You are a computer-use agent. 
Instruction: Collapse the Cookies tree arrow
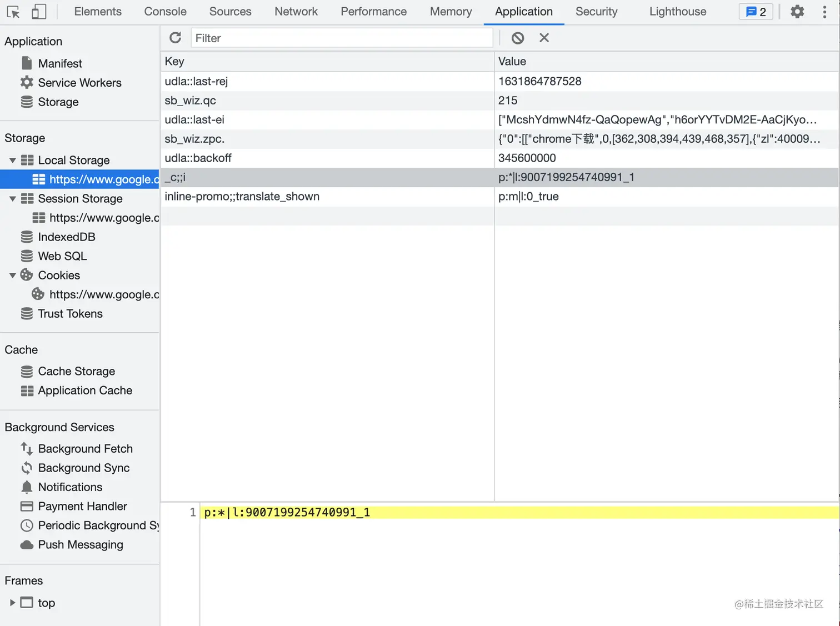pos(12,276)
